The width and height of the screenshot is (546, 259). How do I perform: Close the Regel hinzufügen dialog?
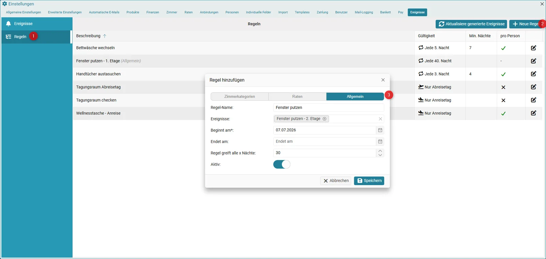[x=383, y=80]
